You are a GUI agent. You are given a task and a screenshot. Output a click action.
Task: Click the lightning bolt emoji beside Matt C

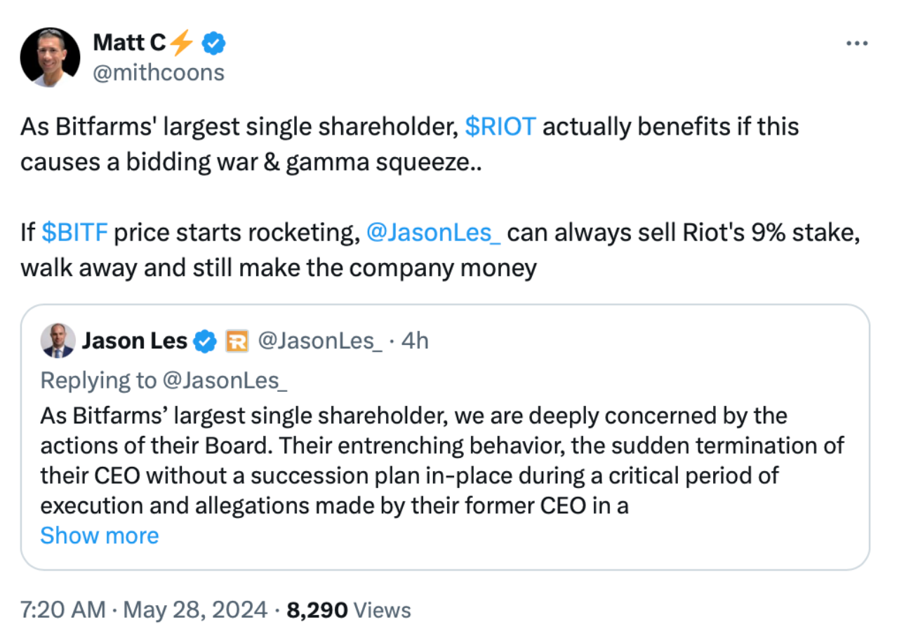point(182,43)
